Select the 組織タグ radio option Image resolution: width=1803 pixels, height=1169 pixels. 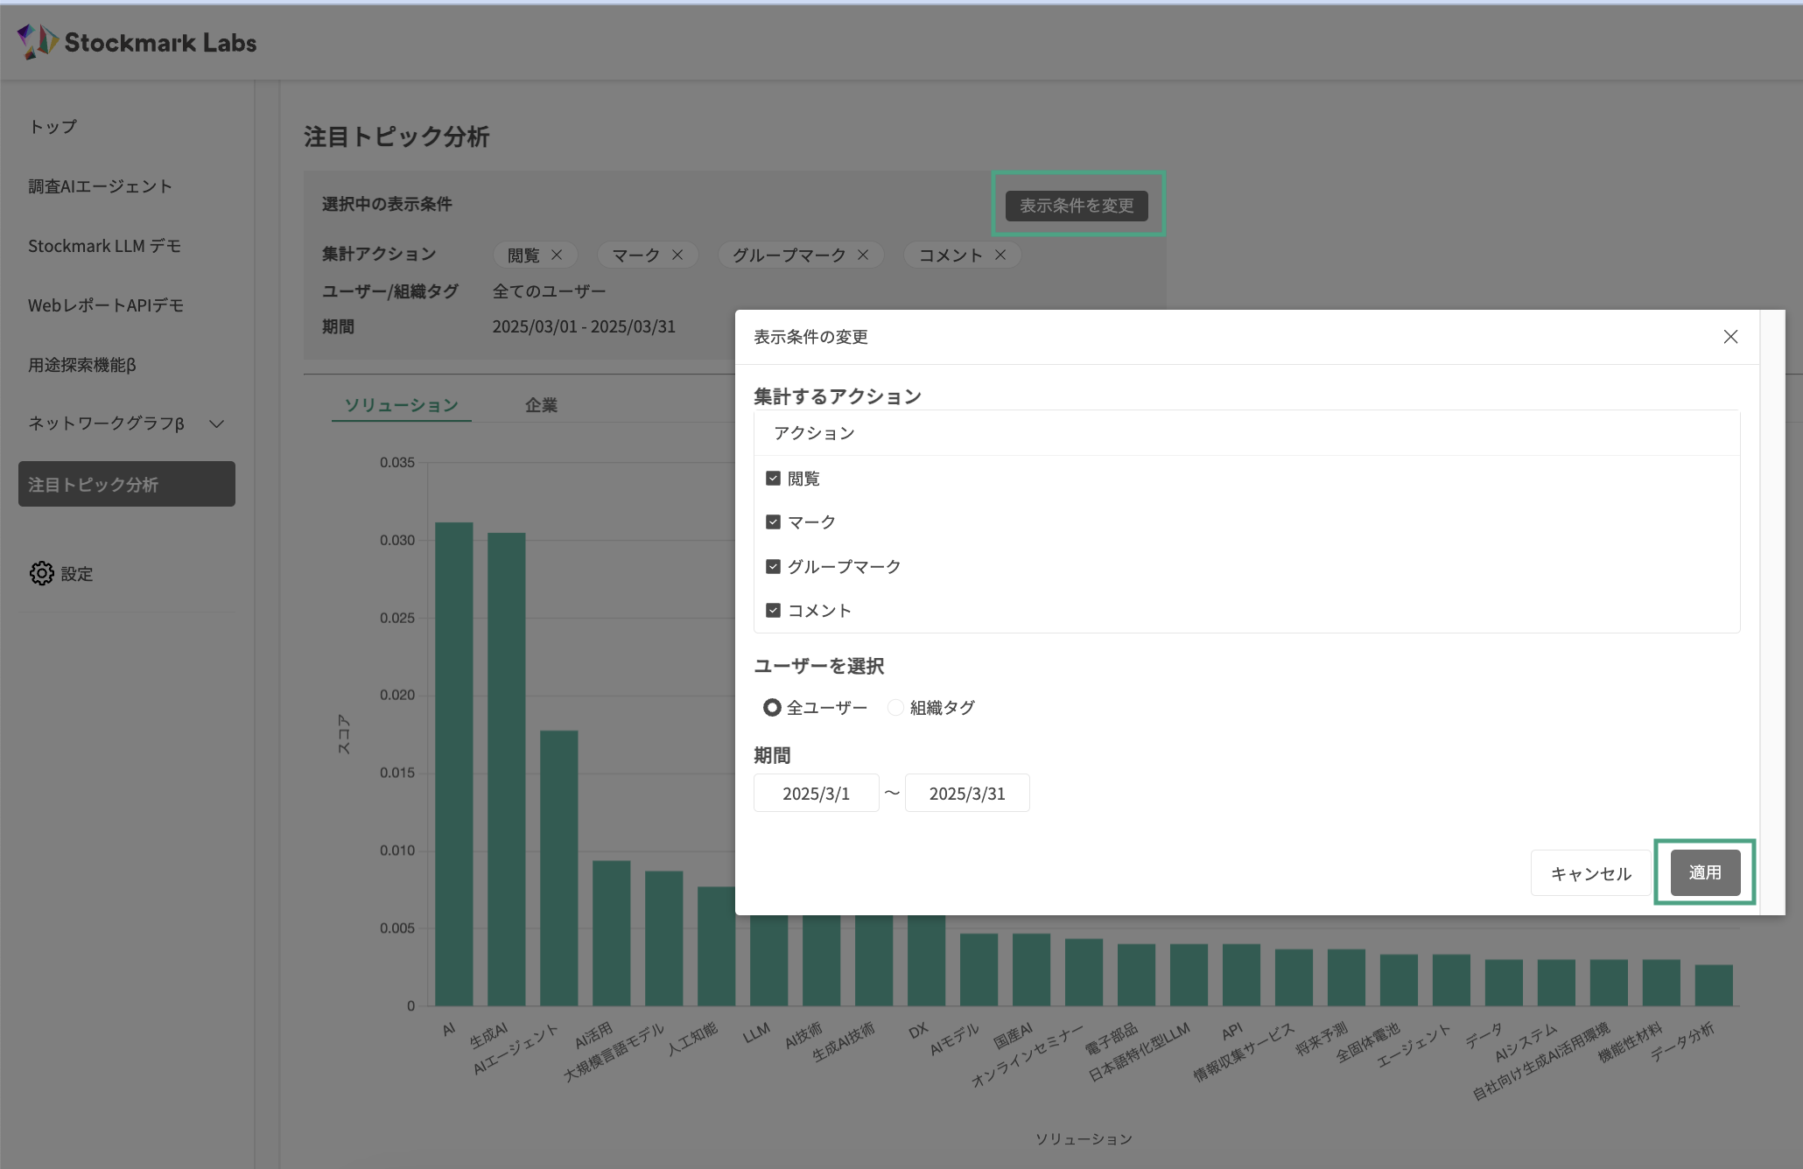click(895, 708)
